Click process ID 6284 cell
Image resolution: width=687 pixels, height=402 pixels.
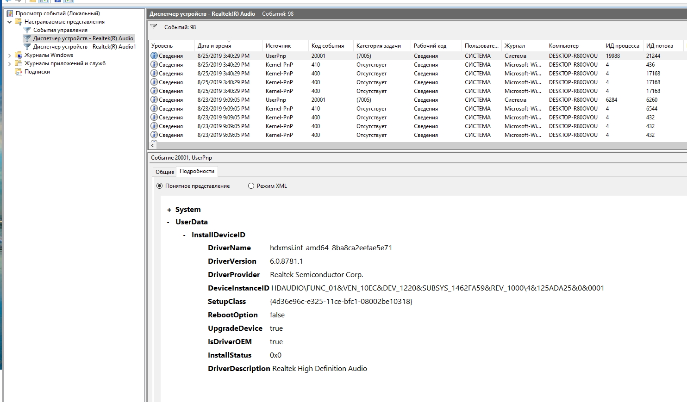(x=612, y=99)
